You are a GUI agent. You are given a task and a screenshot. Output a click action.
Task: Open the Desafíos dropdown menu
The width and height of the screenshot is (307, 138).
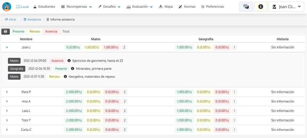tap(109, 7)
